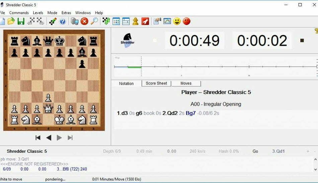Click the magnifying glass analysis icon

point(94,21)
